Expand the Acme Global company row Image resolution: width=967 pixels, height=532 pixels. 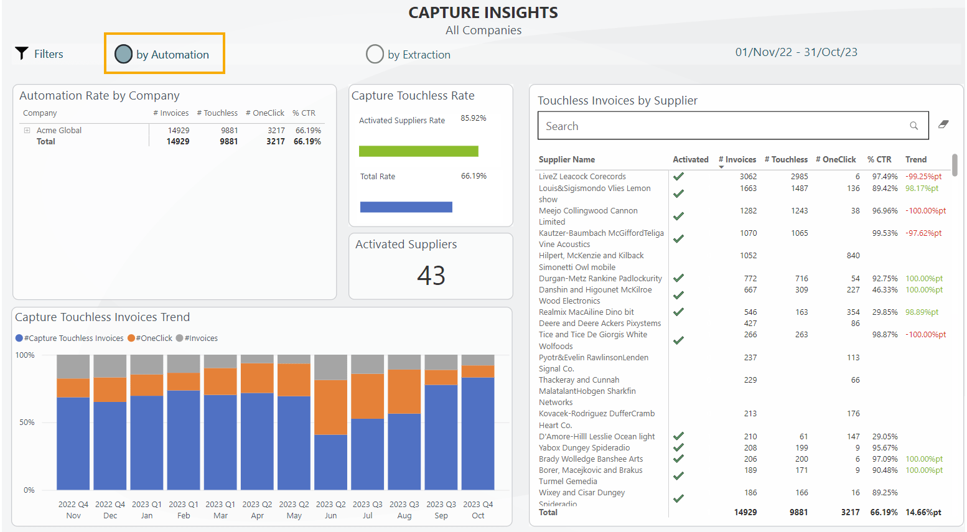coord(26,130)
